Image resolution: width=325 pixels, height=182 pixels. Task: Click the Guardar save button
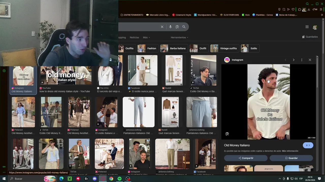(291, 158)
